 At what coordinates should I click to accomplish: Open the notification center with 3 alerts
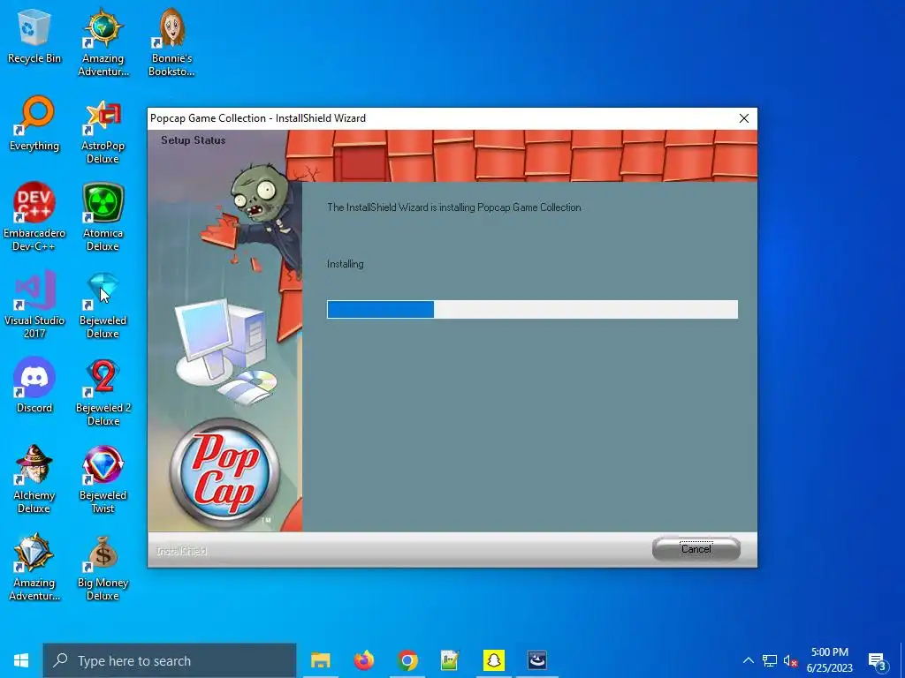878,660
